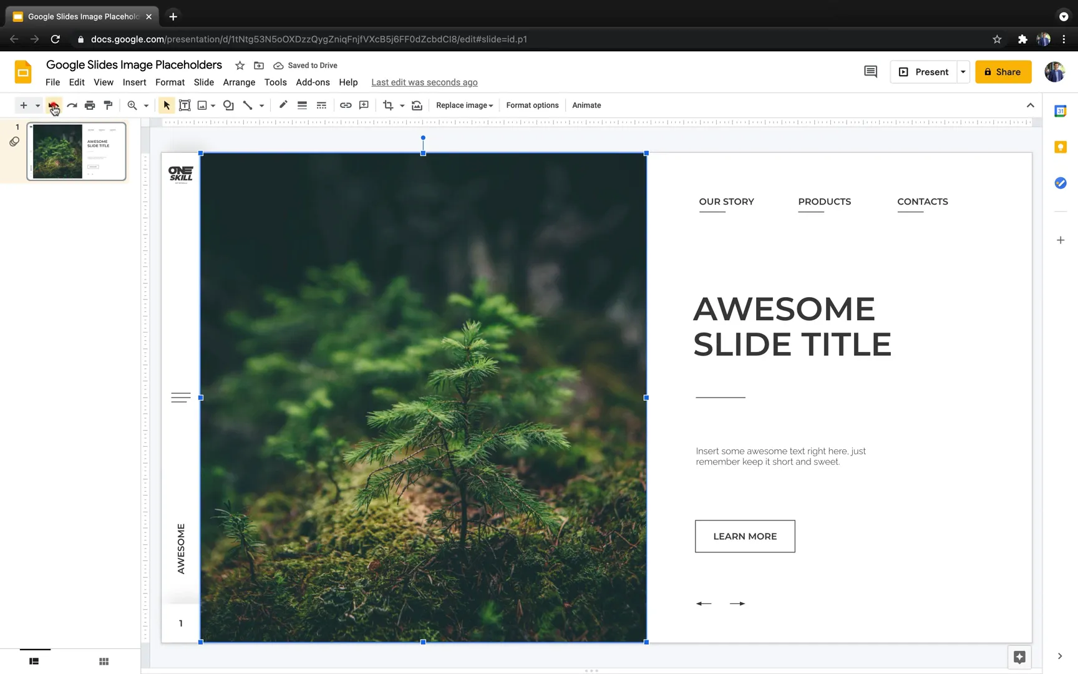Viewport: 1078px width, 674px height.
Task: Open the Google account avatar
Action: (1055, 72)
